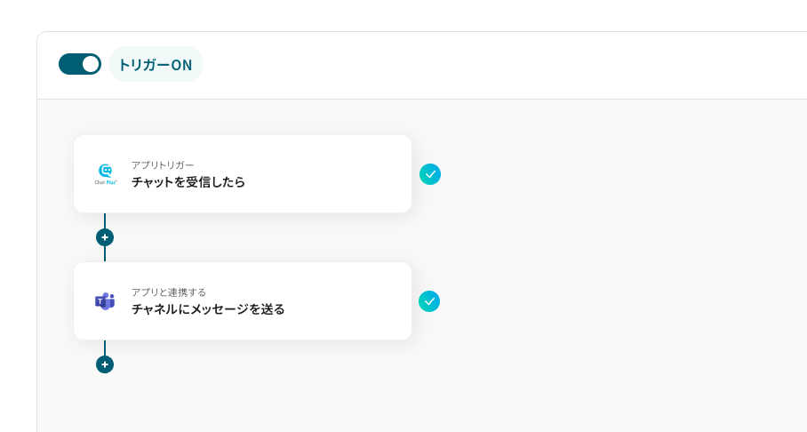
Task: Click connector line below the Teams card
Action: [105, 348]
